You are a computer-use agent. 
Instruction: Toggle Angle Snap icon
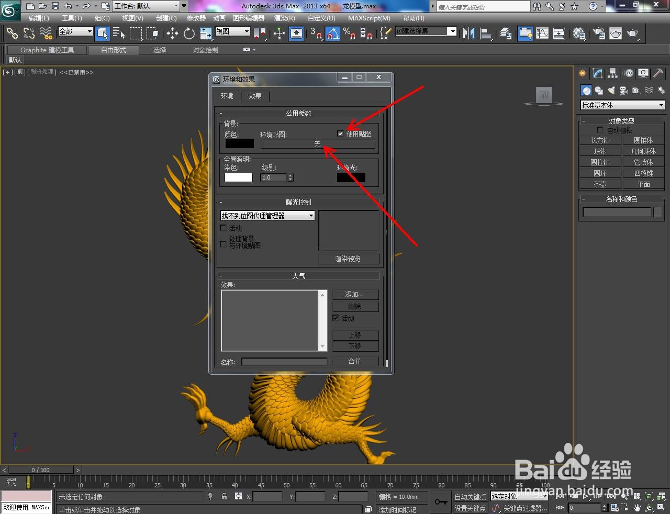pyautogui.click(x=332, y=33)
